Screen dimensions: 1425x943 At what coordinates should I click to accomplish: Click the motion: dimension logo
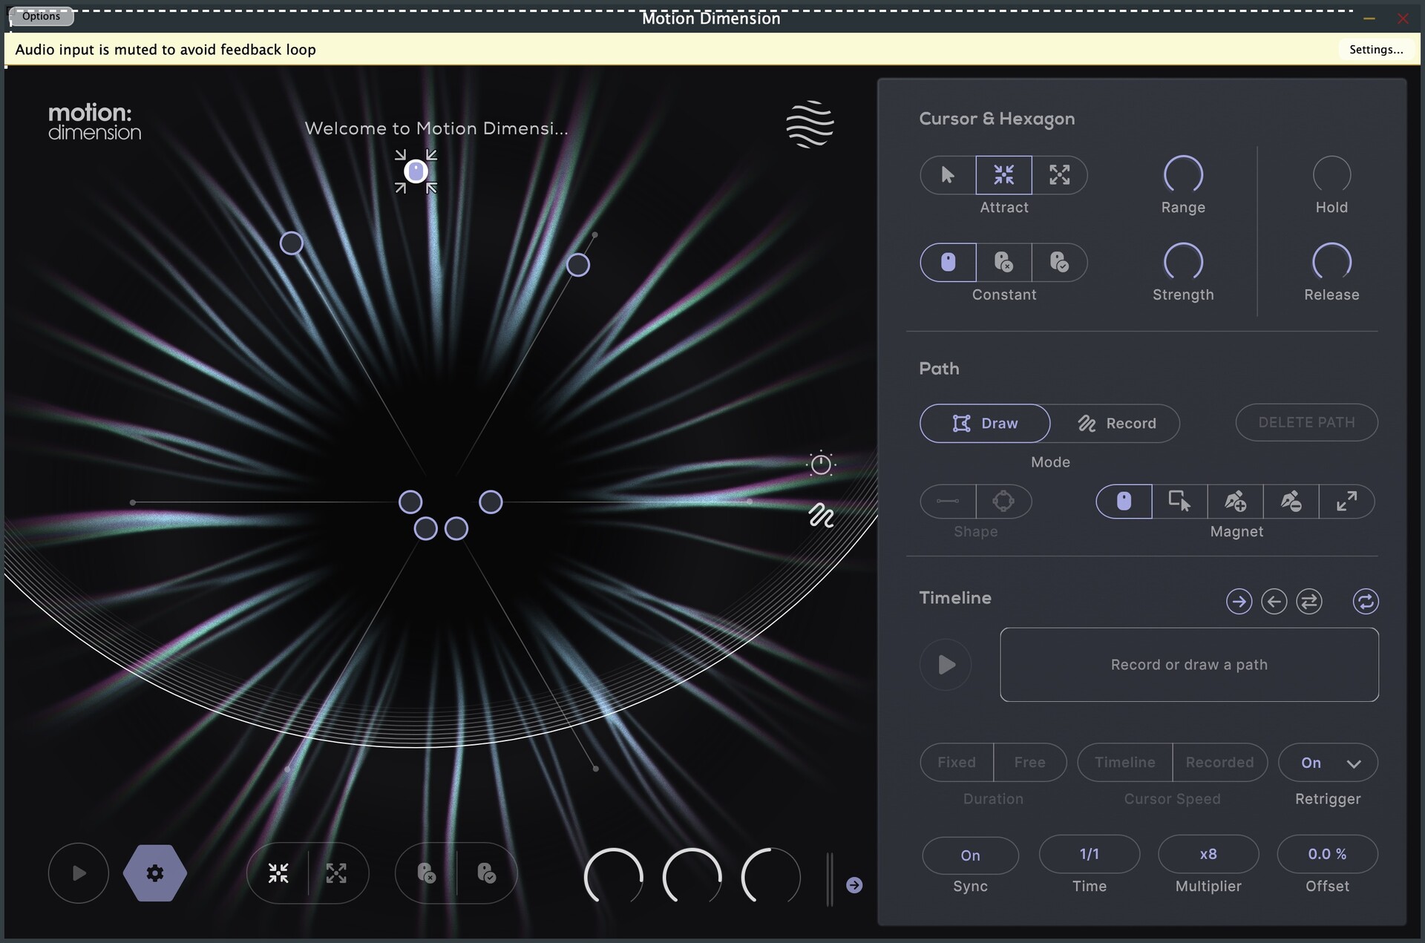click(x=94, y=122)
